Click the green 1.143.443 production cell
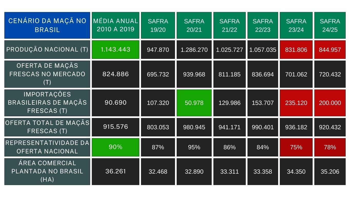This screenshot has width=350, height=197. (116, 50)
